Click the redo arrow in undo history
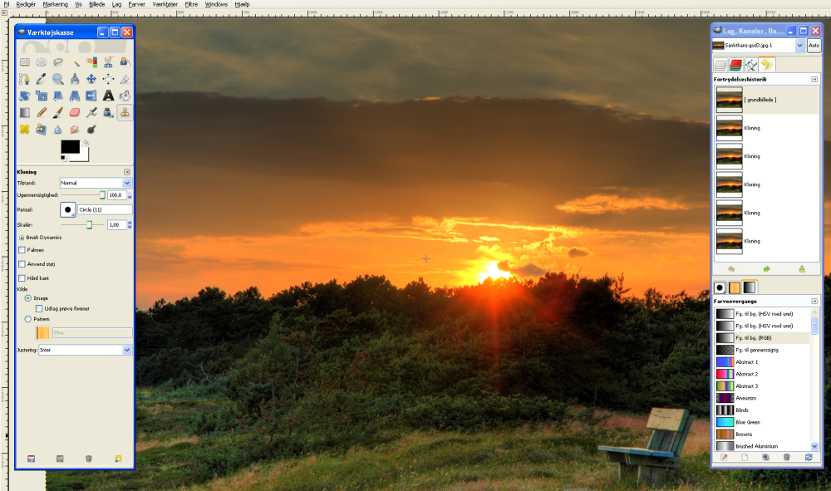The image size is (831, 491). pos(766,268)
